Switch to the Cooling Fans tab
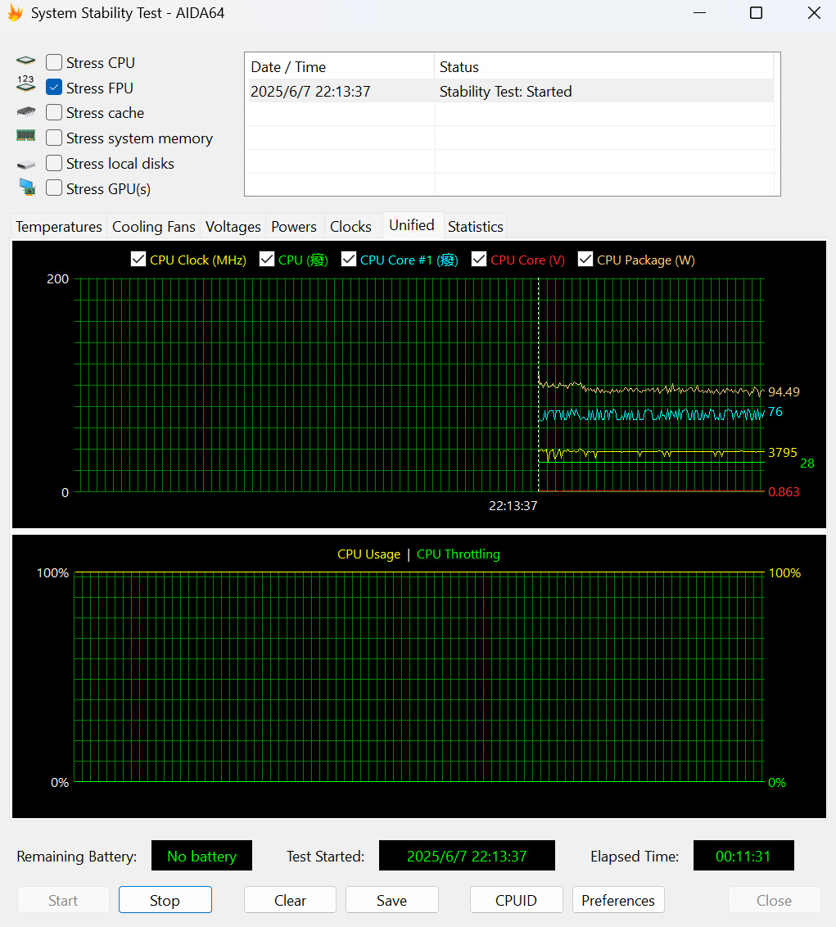 154,227
